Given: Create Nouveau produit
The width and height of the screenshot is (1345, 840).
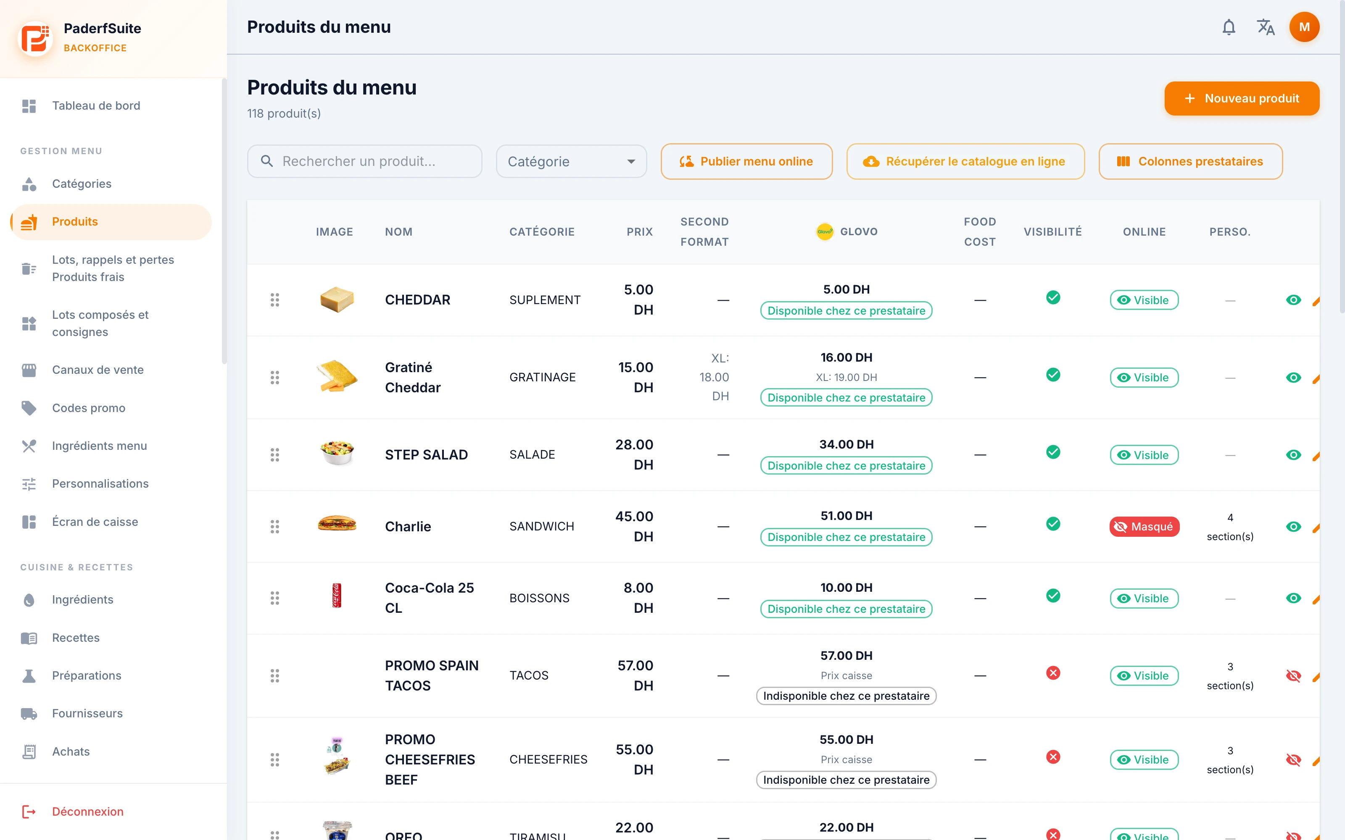Looking at the screenshot, I should point(1242,98).
